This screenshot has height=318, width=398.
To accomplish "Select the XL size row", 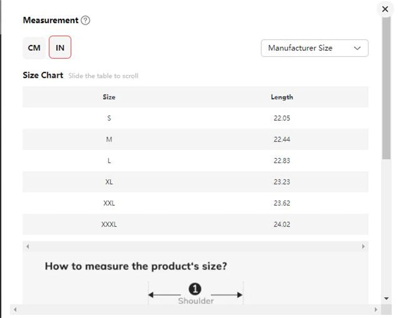I will pyautogui.click(x=195, y=182).
